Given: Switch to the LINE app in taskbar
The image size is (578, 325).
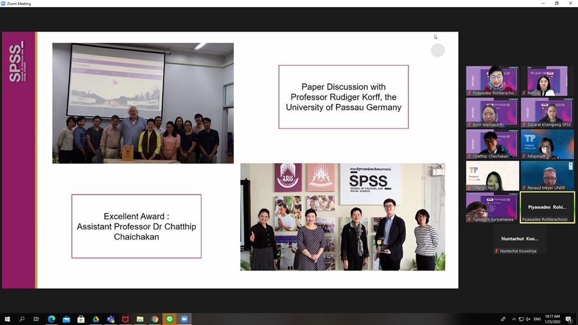Looking at the screenshot, I should click(x=170, y=319).
